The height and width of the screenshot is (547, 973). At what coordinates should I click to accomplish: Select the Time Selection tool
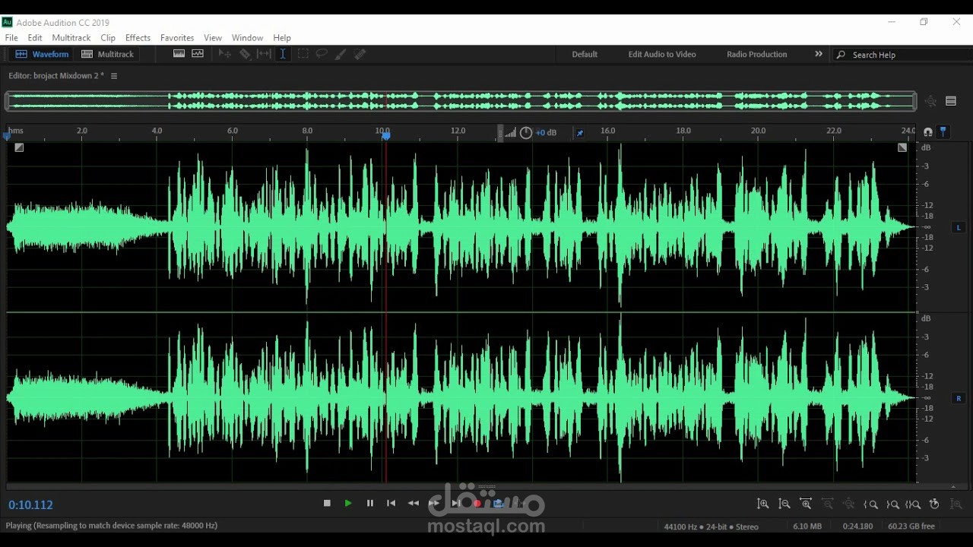click(x=283, y=54)
